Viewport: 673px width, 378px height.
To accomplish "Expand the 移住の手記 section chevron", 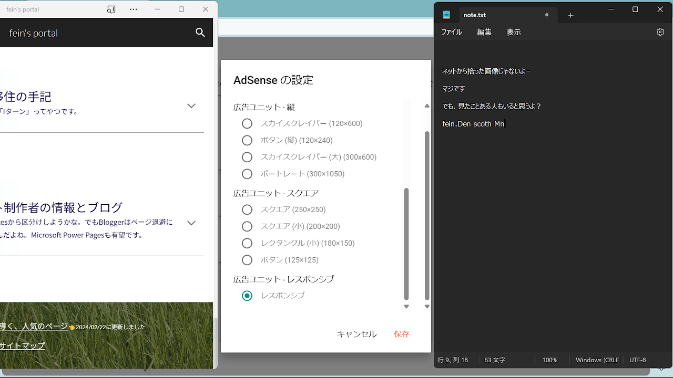I will point(191,106).
